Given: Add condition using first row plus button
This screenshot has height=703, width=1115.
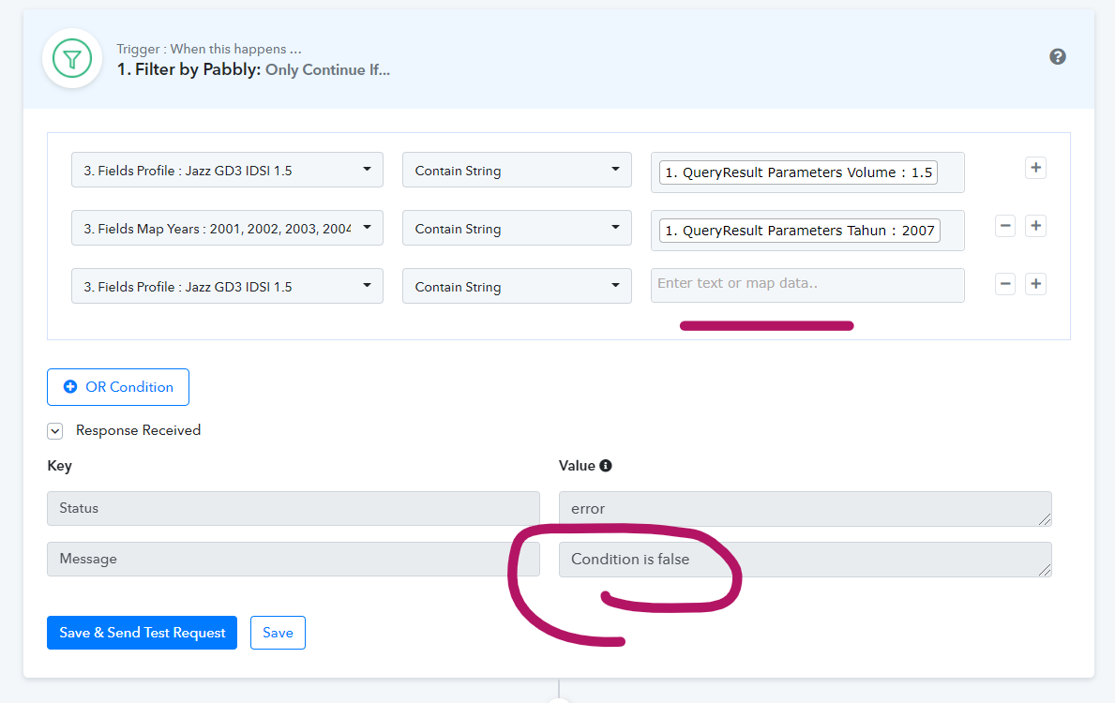Looking at the screenshot, I should [x=1035, y=168].
